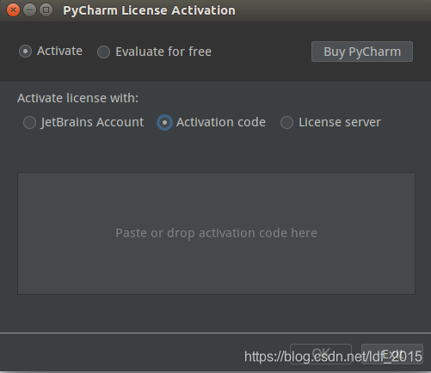Minimize the License Activation window
This screenshot has width=431, height=373.
tap(29, 10)
